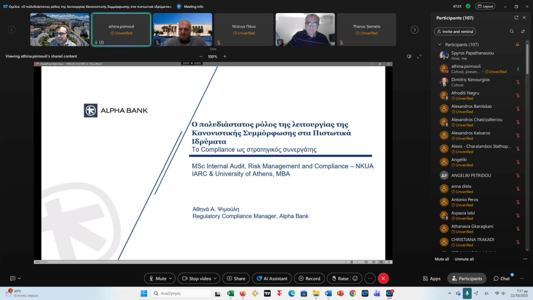Viewport: 533px width, 300px height.
Task: Start recording with the Record button
Action: pos(309,279)
